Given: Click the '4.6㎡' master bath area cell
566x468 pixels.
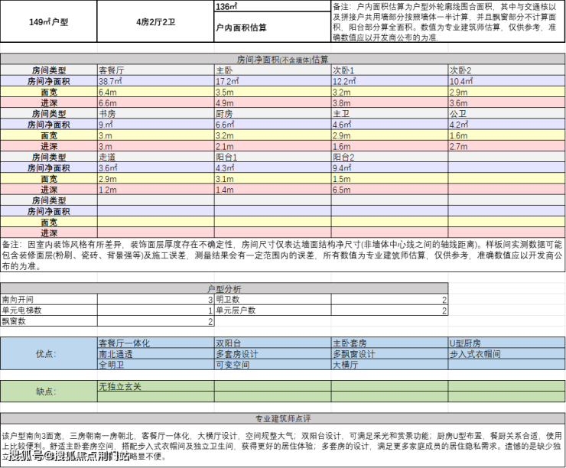Looking at the screenshot, I should [390, 124].
